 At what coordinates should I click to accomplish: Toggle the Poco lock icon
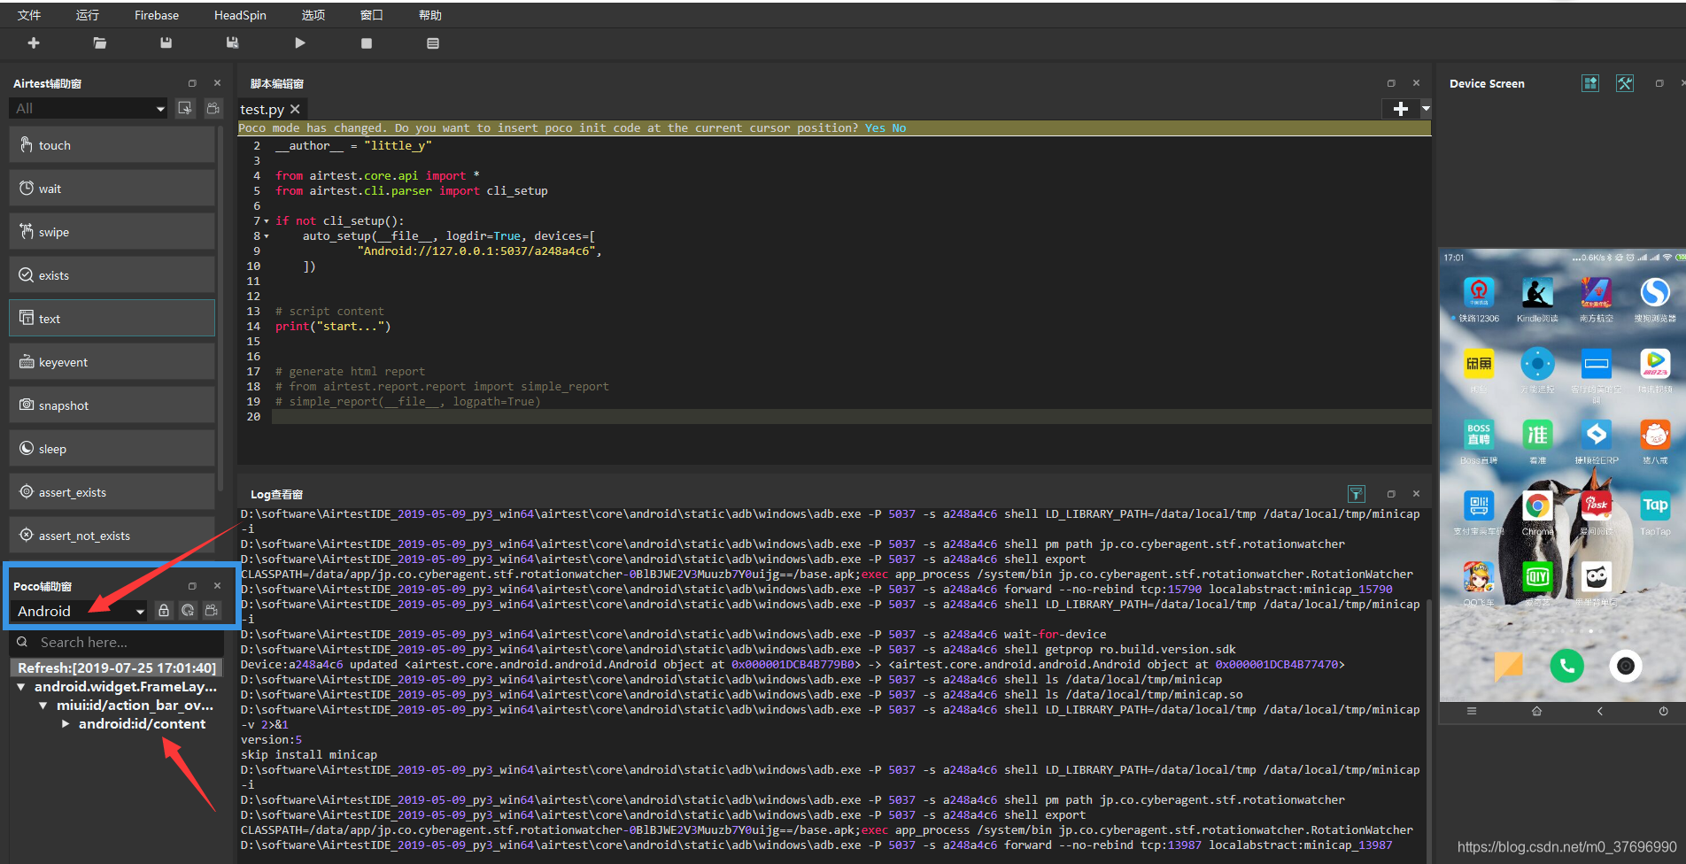tap(164, 610)
